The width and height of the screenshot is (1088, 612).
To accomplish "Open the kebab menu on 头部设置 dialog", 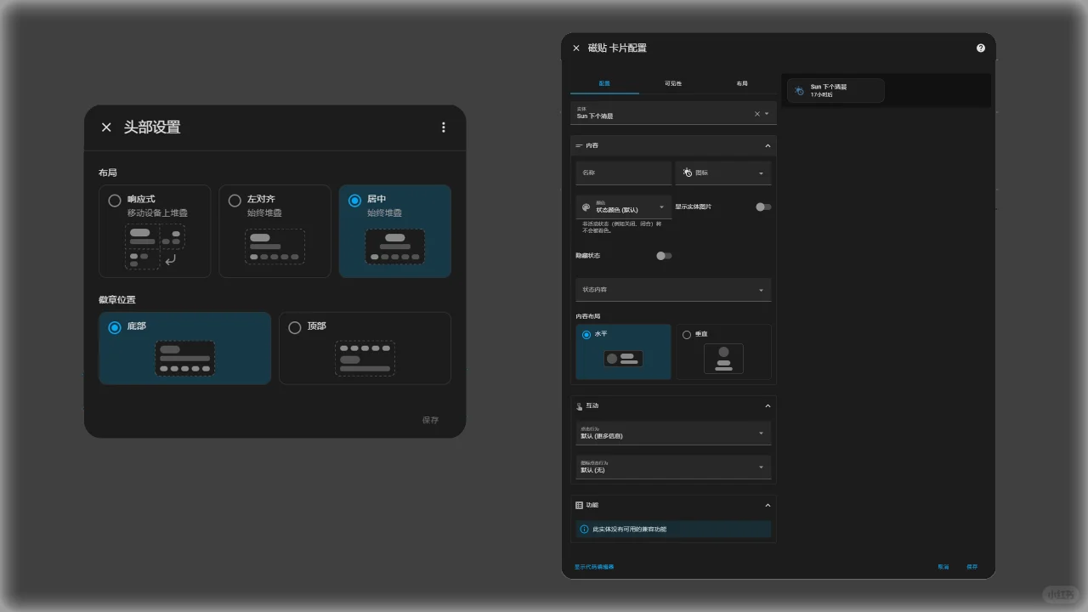I will click(443, 127).
